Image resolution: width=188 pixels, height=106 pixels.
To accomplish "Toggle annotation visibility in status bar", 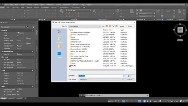I will 145,101.
